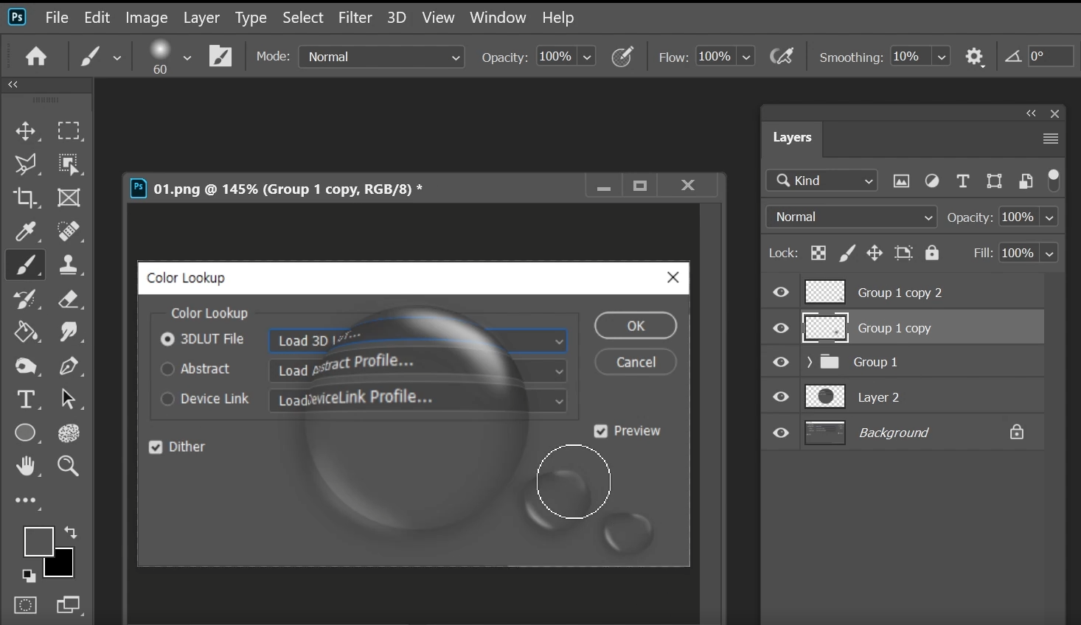Select the Frame tool

(69, 198)
